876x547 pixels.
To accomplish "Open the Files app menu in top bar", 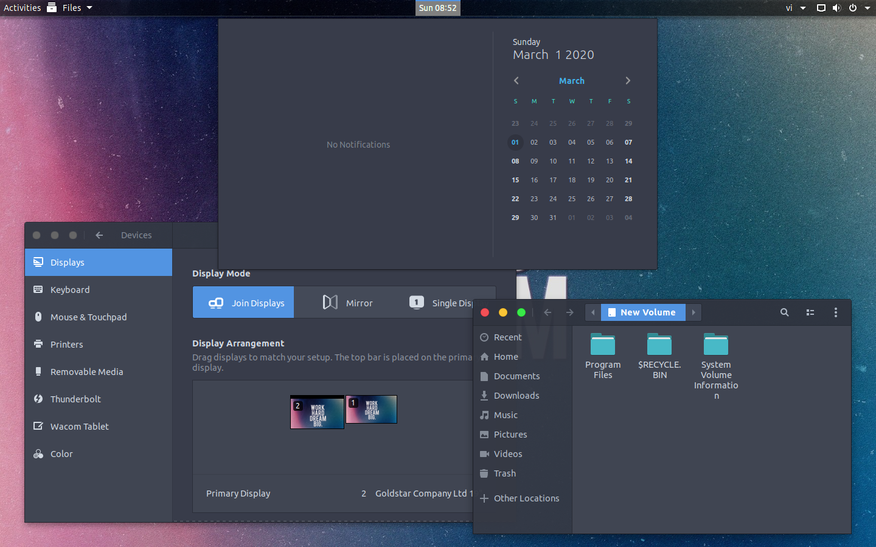I will [x=69, y=8].
